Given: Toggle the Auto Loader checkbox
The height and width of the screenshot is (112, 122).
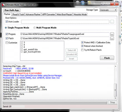Looking at the screenshot, I should [x=7, y=21].
